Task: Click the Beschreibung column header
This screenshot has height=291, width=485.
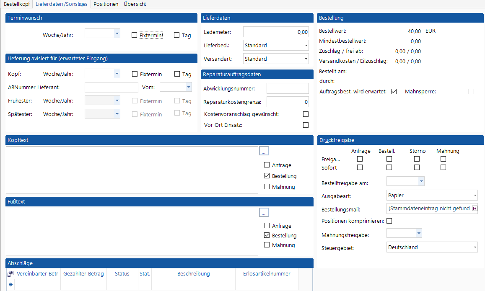Action: coord(193,274)
